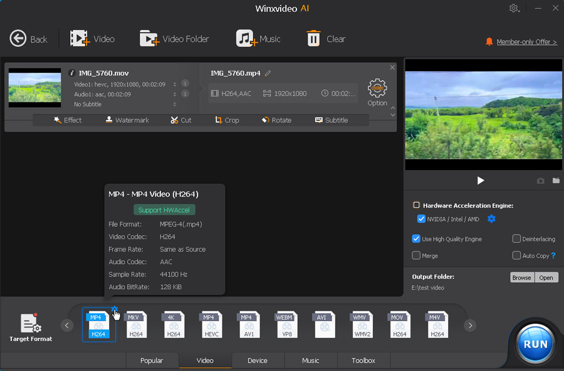Add a Watermark to the video
Image resolution: width=564 pixels, height=371 pixels.
127,120
